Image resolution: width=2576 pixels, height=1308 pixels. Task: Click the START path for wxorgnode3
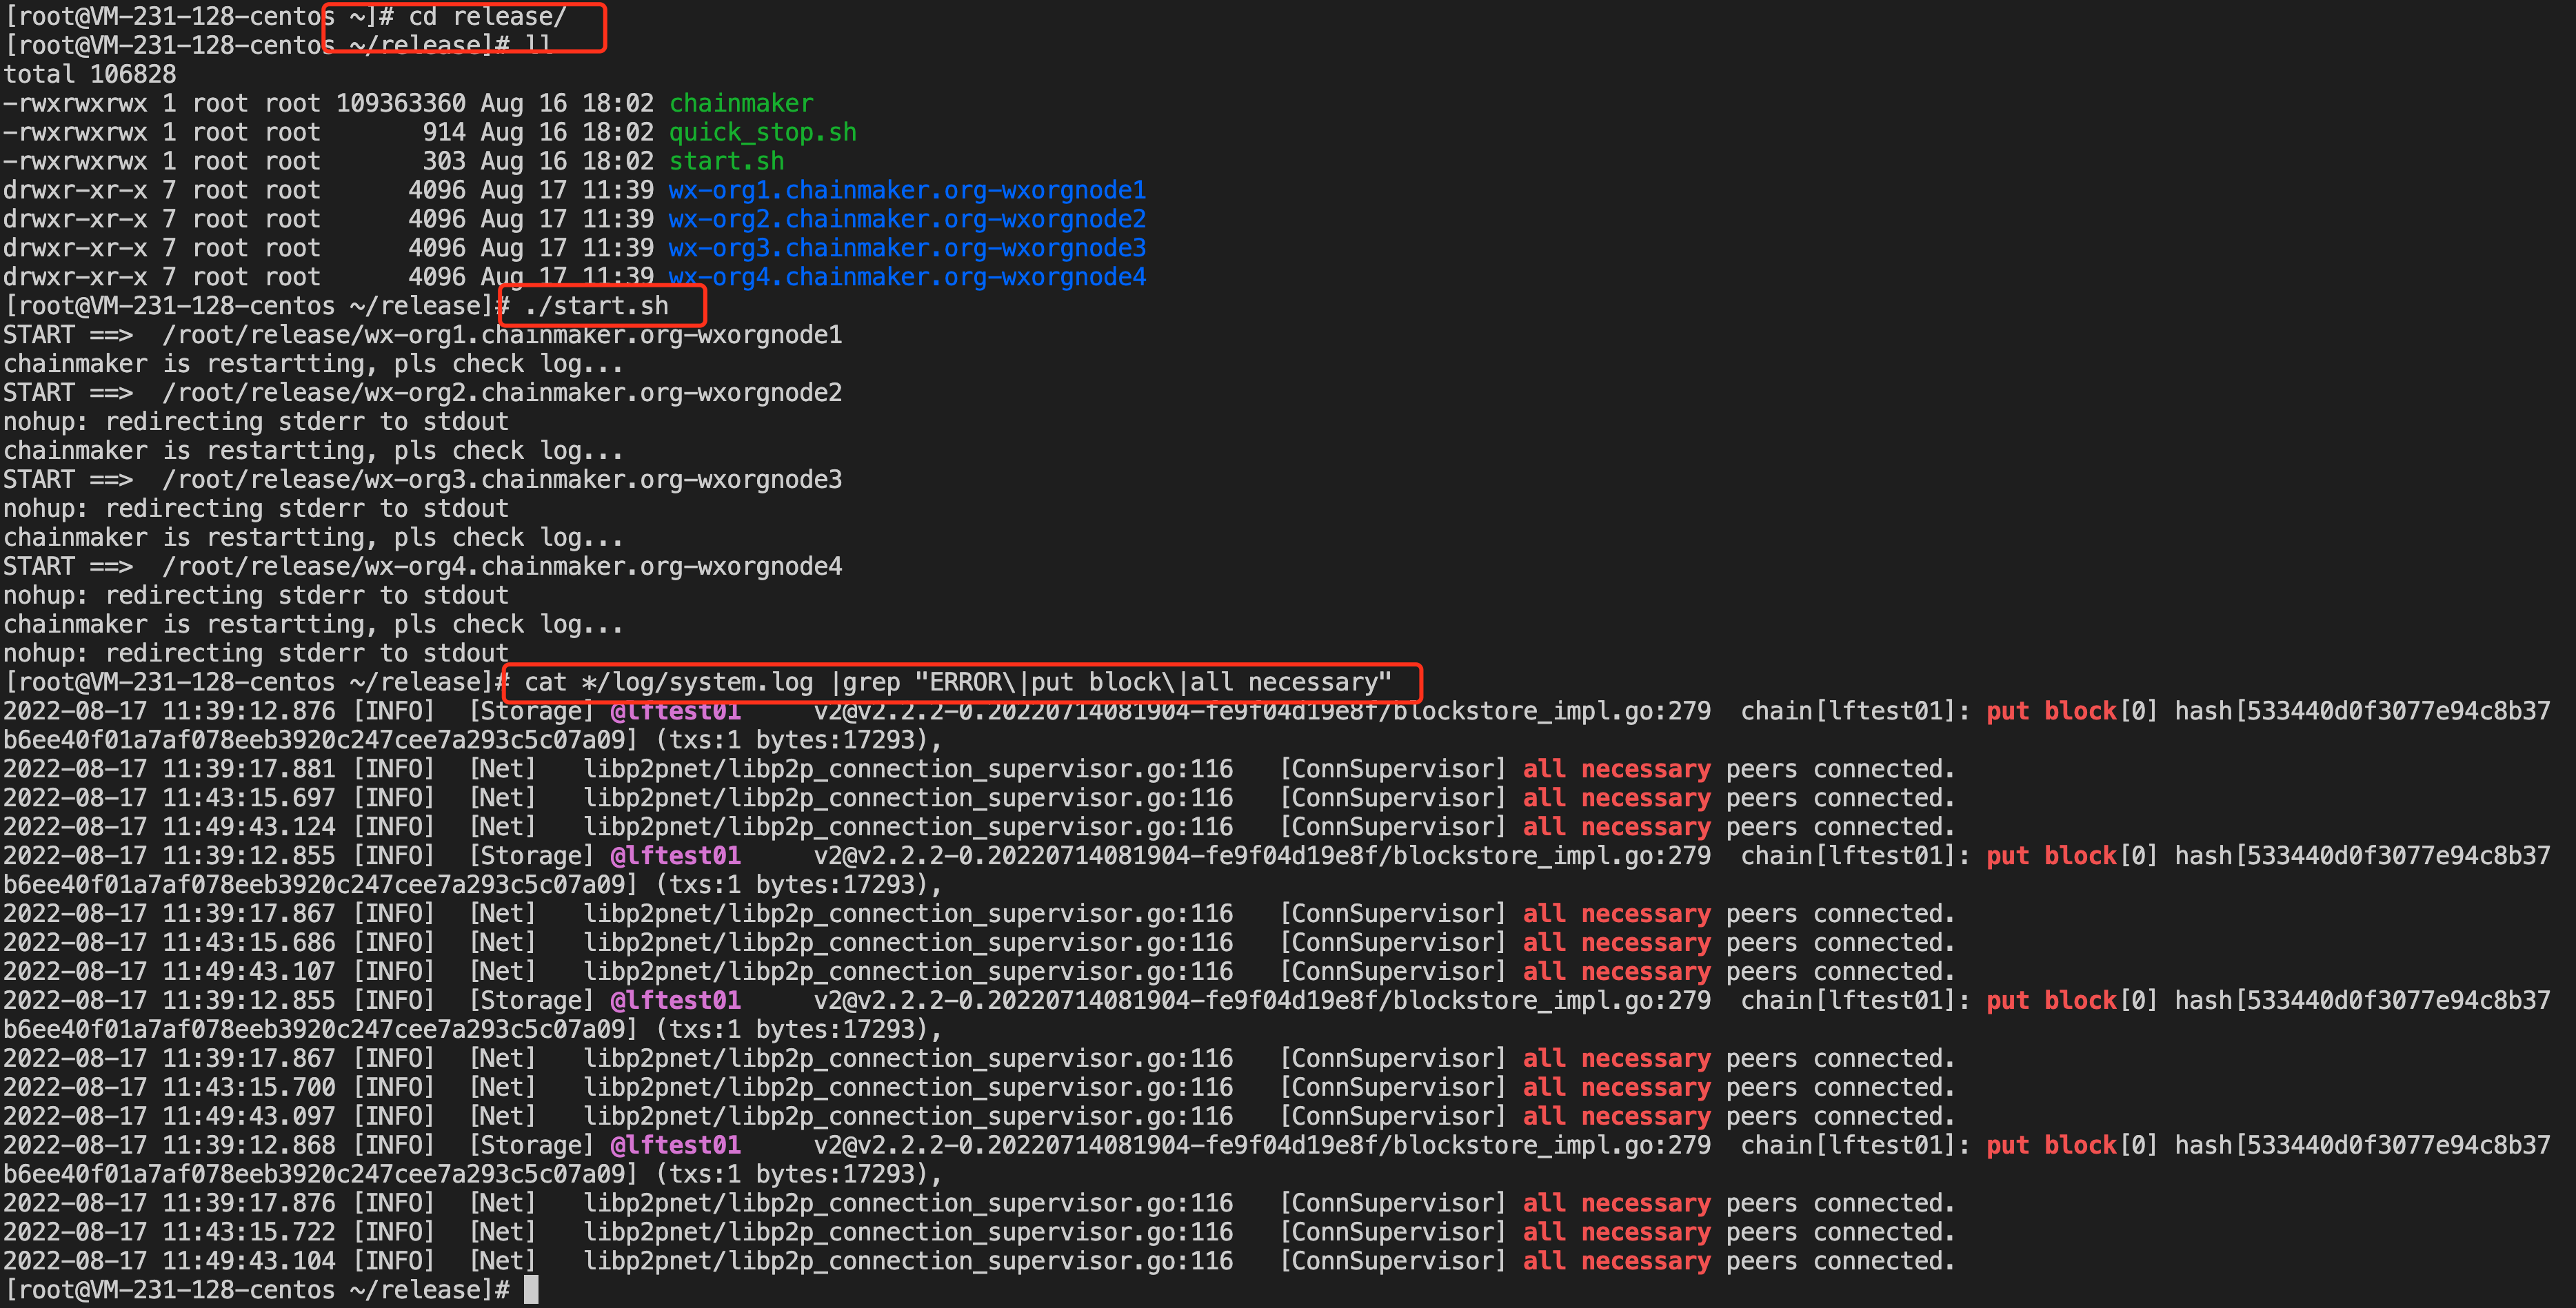click(x=502, y=480)
